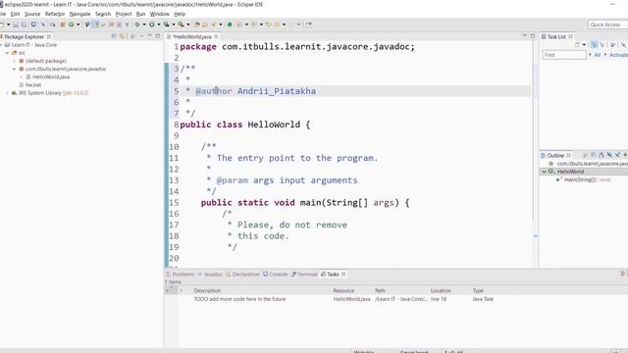
Task: Click the Quick Access search field
Action: pyautogui.click(x=607, y=25)
